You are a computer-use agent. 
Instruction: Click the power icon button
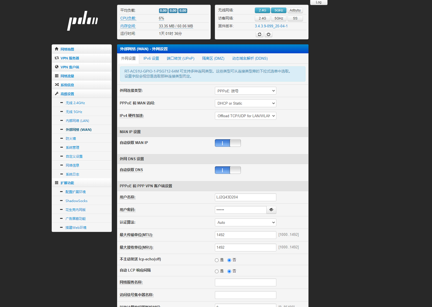point(268,34)
